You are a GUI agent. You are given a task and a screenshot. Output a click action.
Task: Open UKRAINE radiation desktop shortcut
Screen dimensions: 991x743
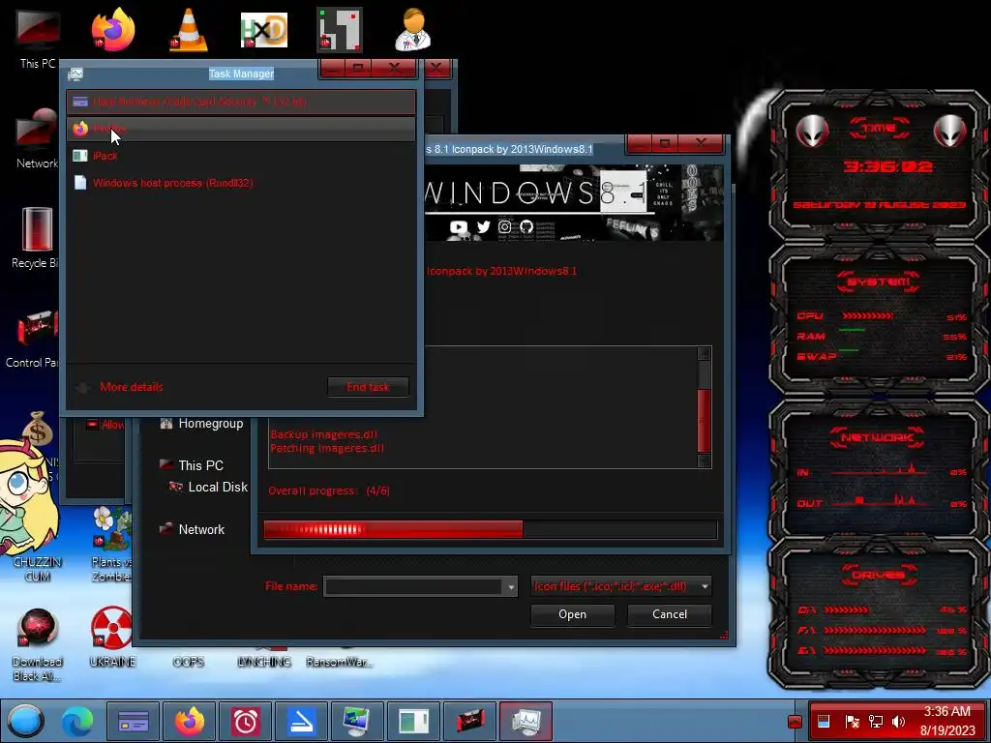click(x=112, y=638)
